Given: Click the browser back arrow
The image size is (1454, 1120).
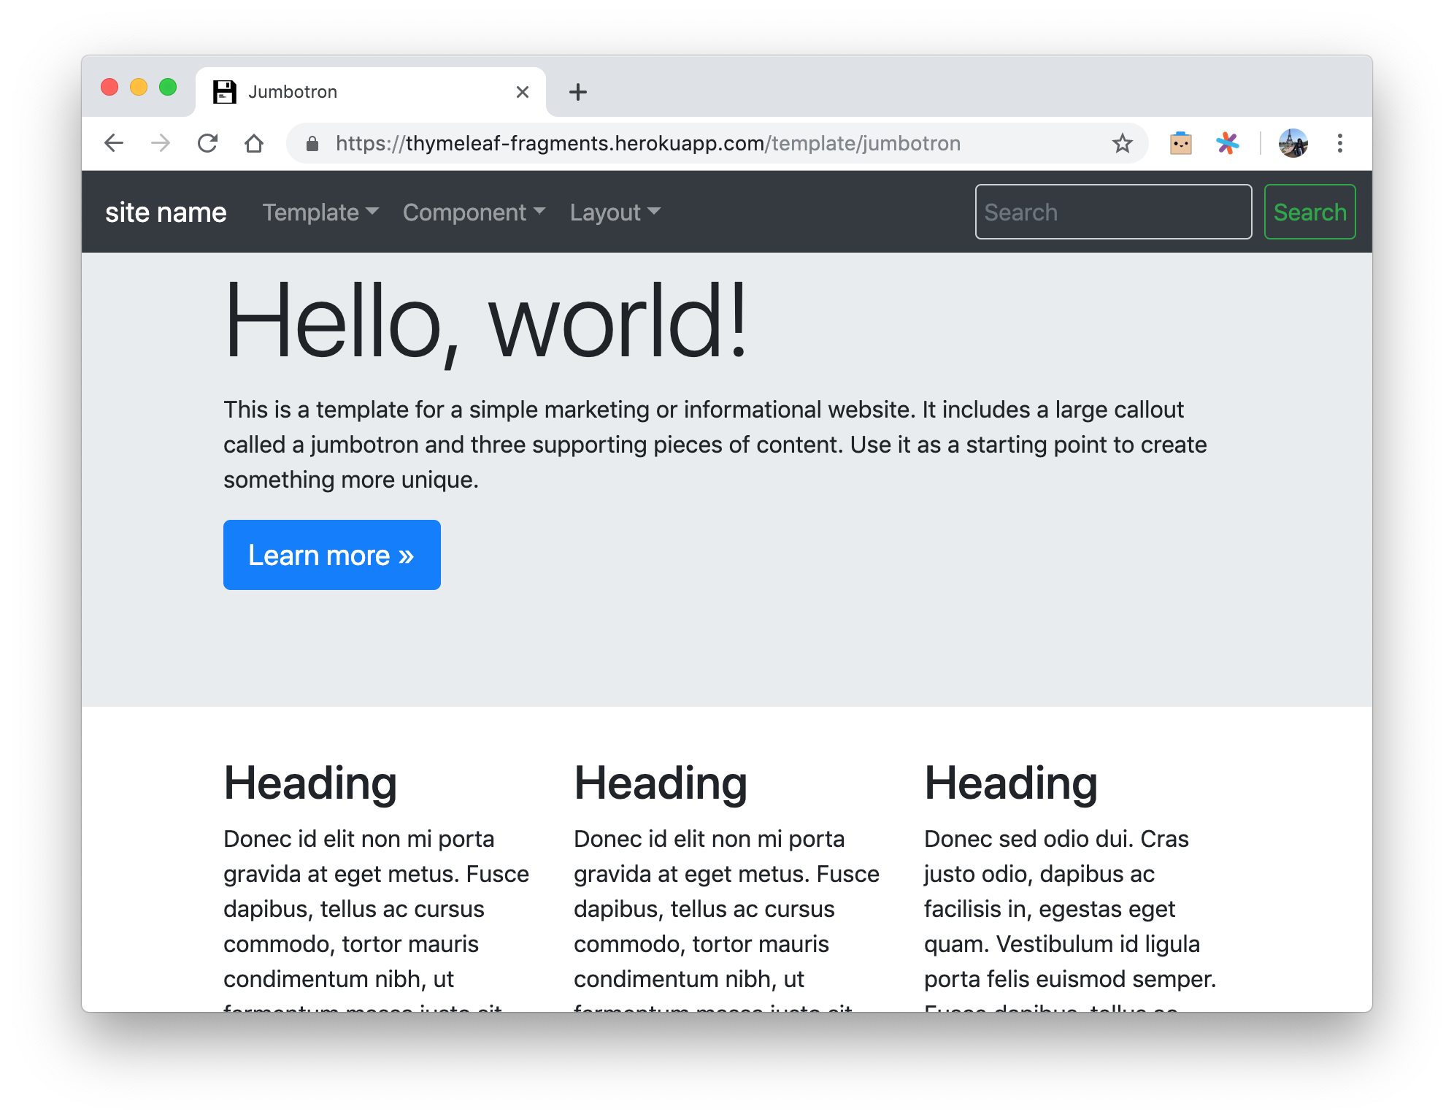Looking at the screenshot, I should click(114, 143).
